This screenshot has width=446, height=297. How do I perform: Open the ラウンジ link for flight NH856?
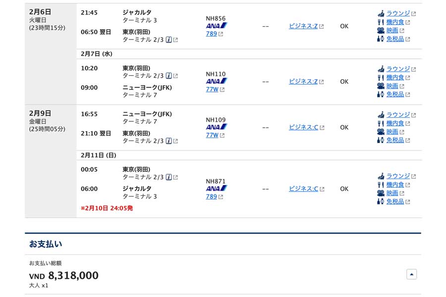point(398,13)
